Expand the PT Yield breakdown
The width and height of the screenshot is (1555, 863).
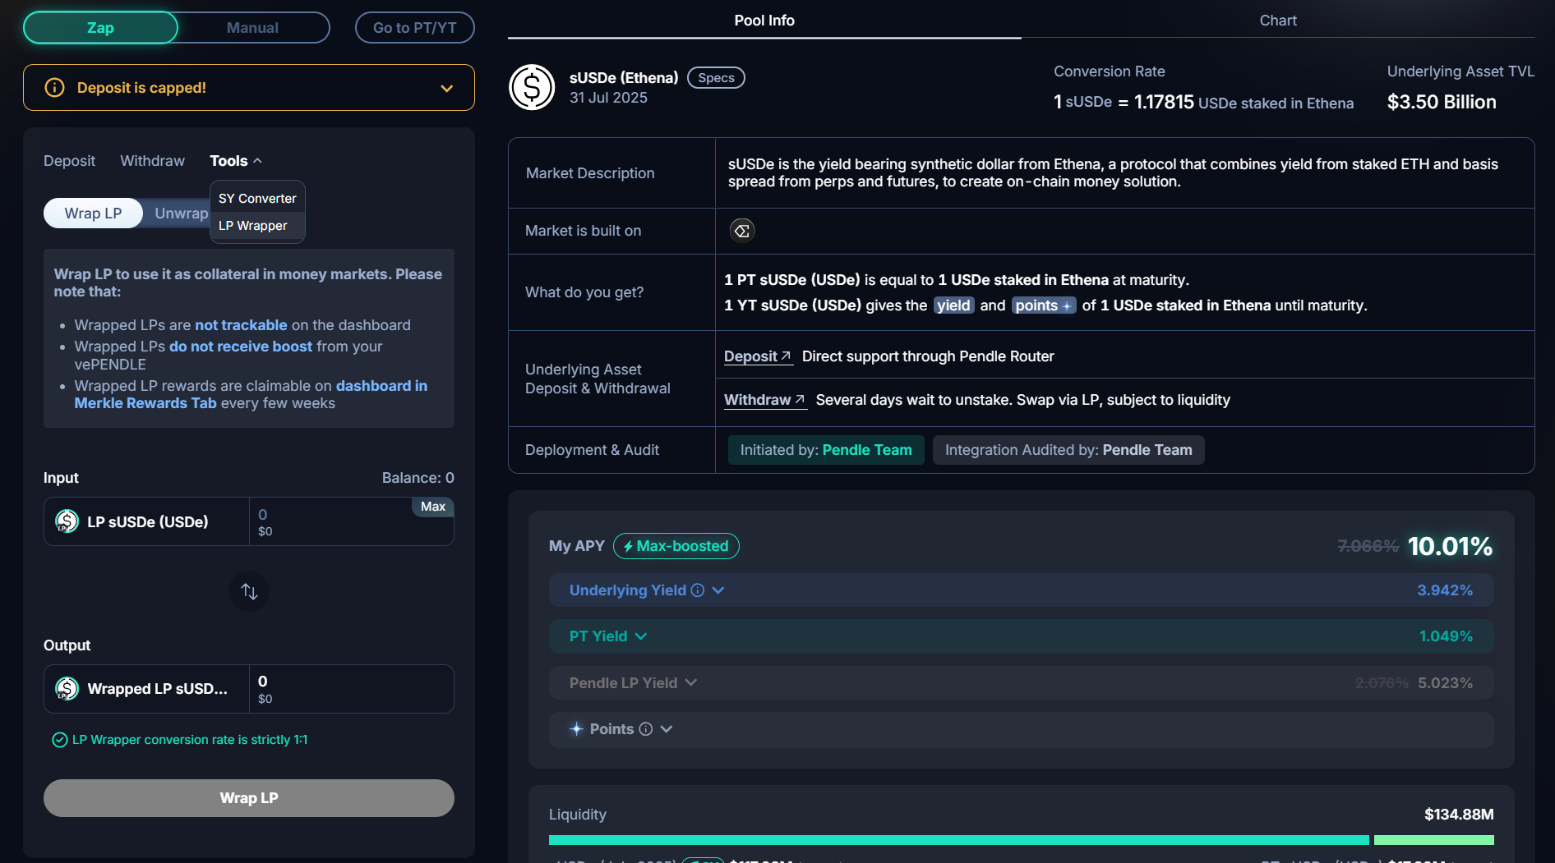641,636
